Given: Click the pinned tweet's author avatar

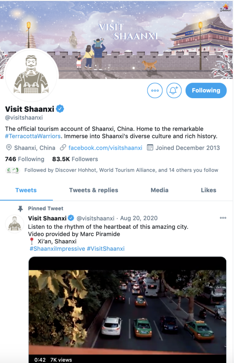Looking at the screenshot, I should tap(14, 224).
